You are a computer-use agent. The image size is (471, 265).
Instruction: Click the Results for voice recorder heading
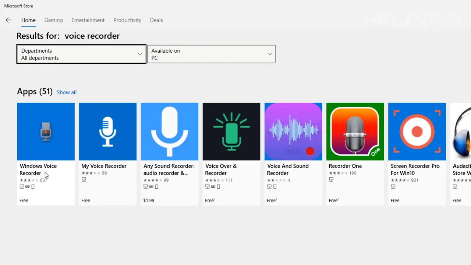pyautogui.click(x=68, y=36)
